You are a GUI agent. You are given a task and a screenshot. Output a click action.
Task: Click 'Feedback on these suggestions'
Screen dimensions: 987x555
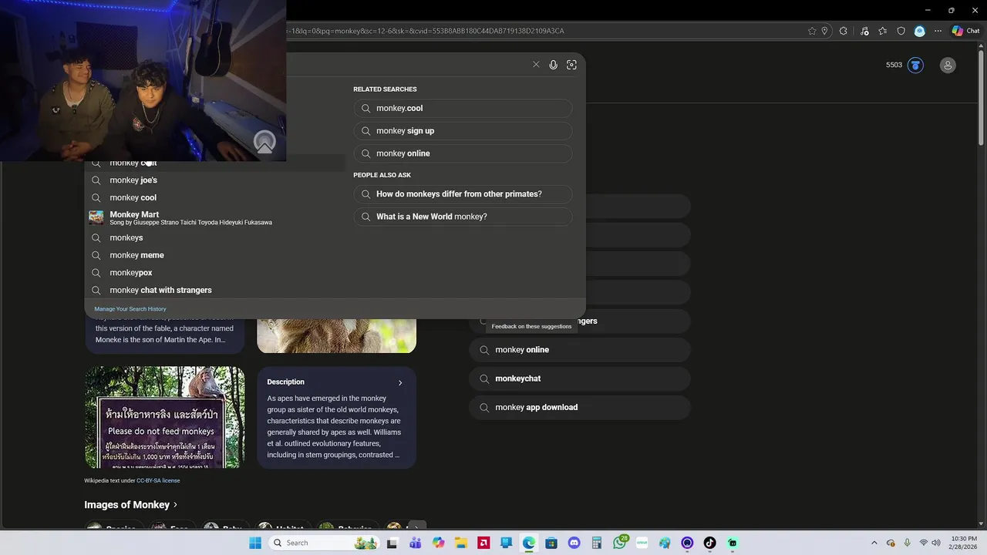click(x=531, y=326)
